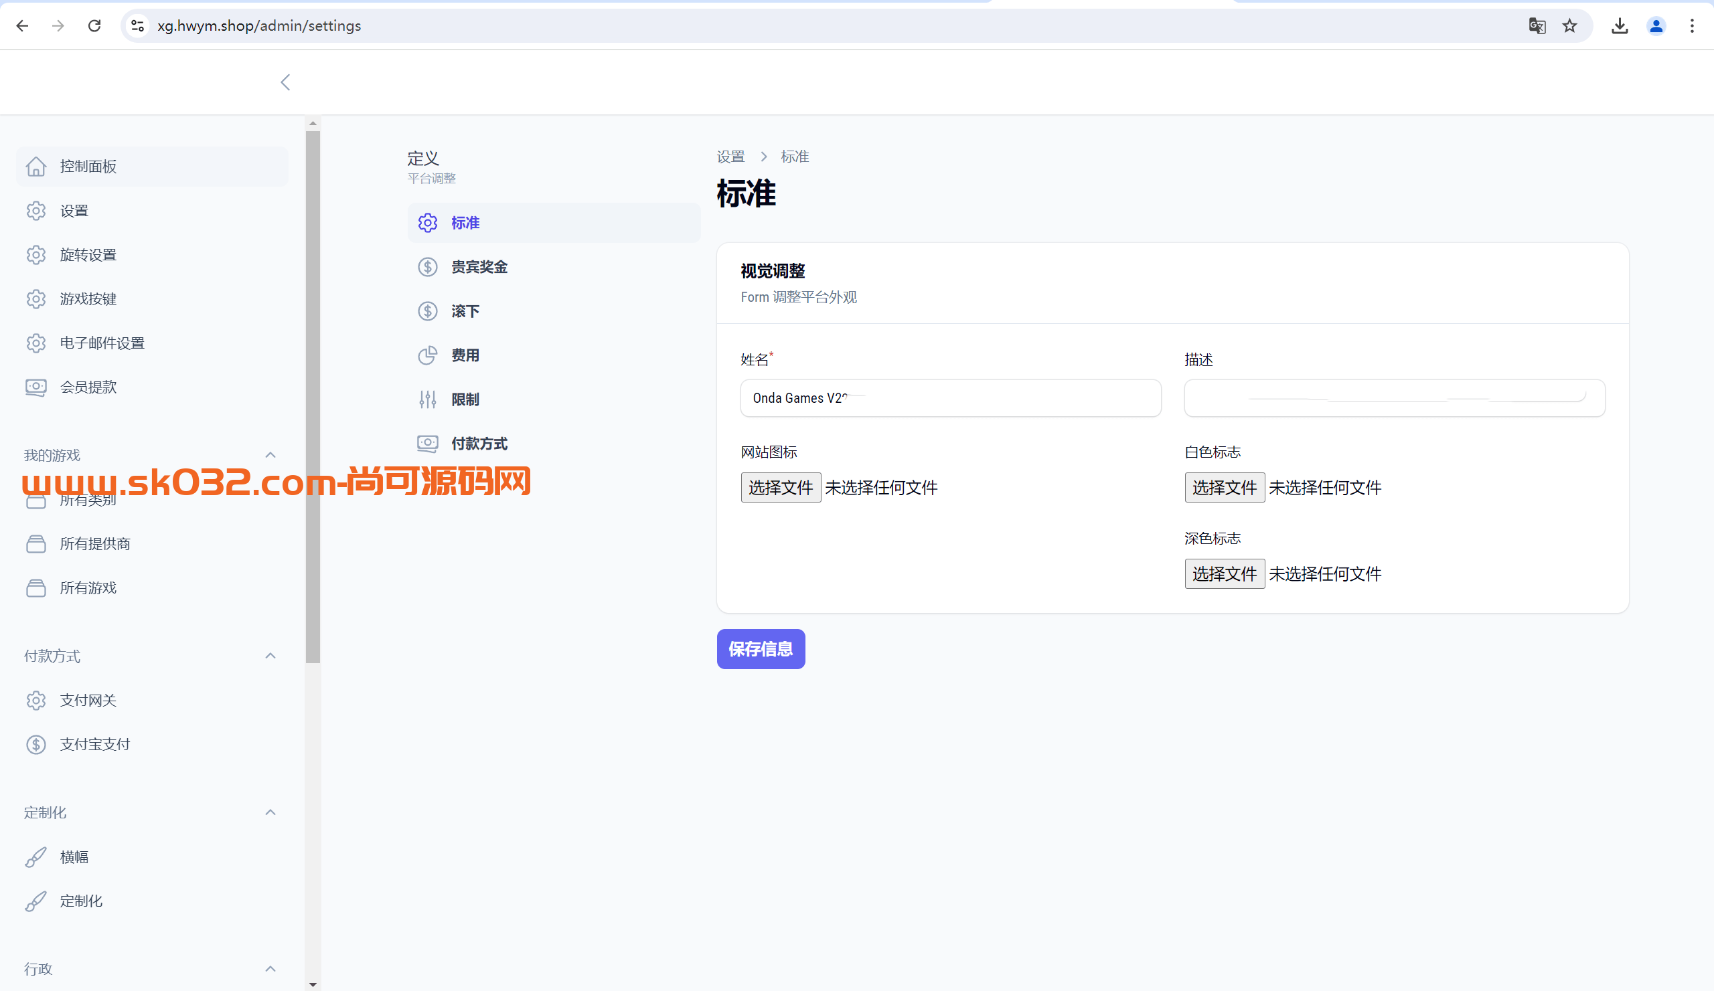This screenshot has height=991, width=1714.
Task: Click the 描述 input field
Action: click(x=1395, y=398)
